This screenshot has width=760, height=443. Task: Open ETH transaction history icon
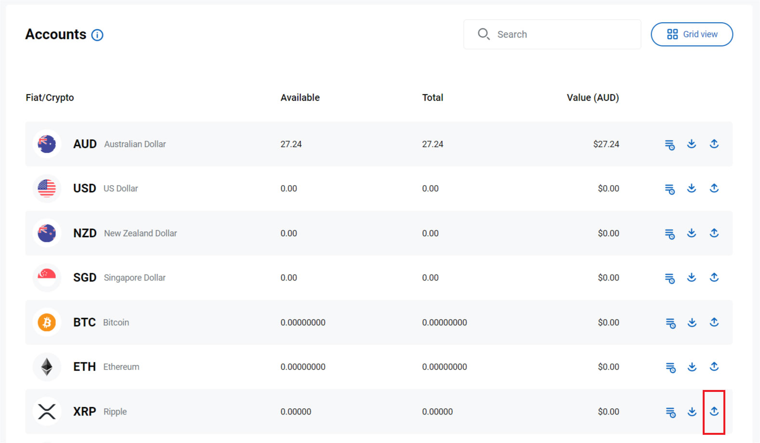[670, 367]
